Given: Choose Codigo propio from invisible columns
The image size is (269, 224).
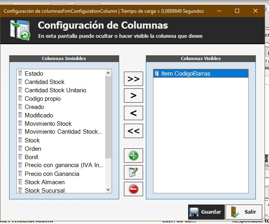Looking at the screenshot, I should 43,99.
